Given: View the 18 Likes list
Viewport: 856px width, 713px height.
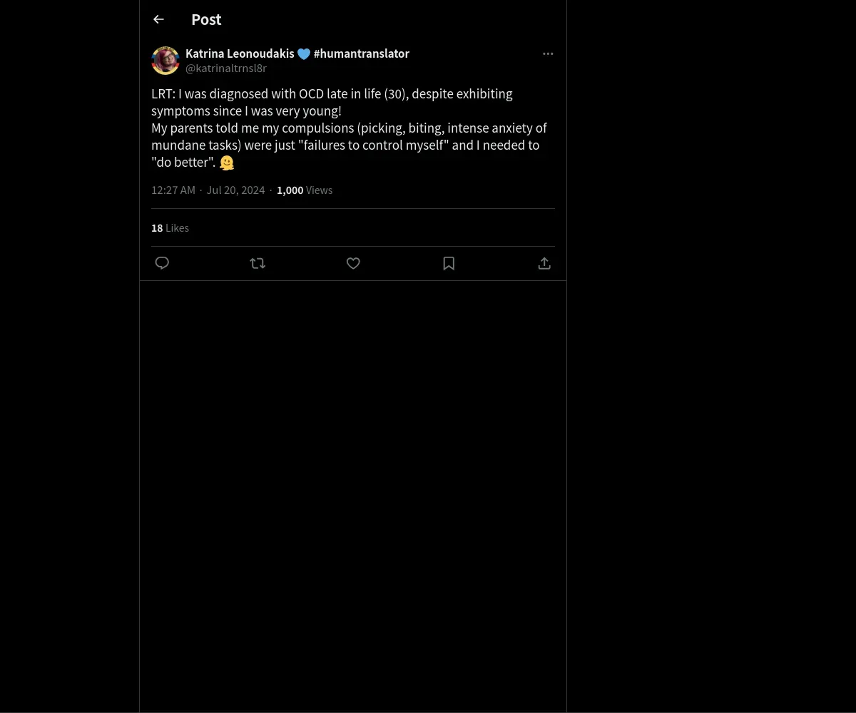Looking at the screenshot, I should point(170,227).
